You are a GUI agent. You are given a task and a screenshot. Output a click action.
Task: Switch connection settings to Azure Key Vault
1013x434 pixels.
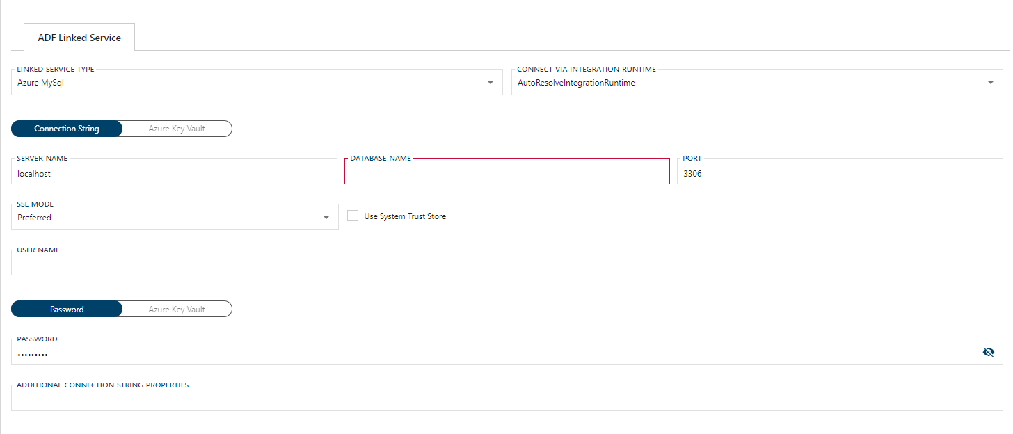click(x=176, y=128)
